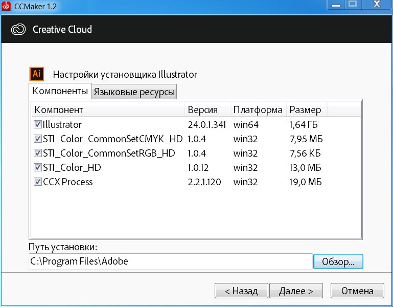The width and height of the screenshot is (393, 307).
Task: Uncheck the CCX Process checkbox
Action: pyautogui.click(x=38, y=182)
